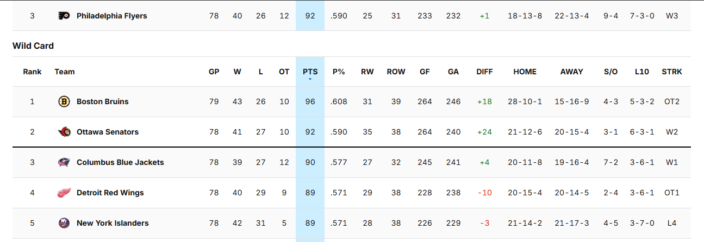Toggle the PTS column sort arrow

click(310, 79)
